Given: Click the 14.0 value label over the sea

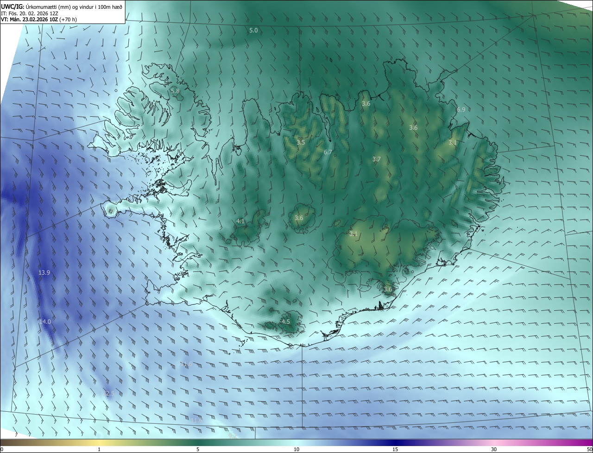Looking at the screenshot, I should (x=45, y=321).
